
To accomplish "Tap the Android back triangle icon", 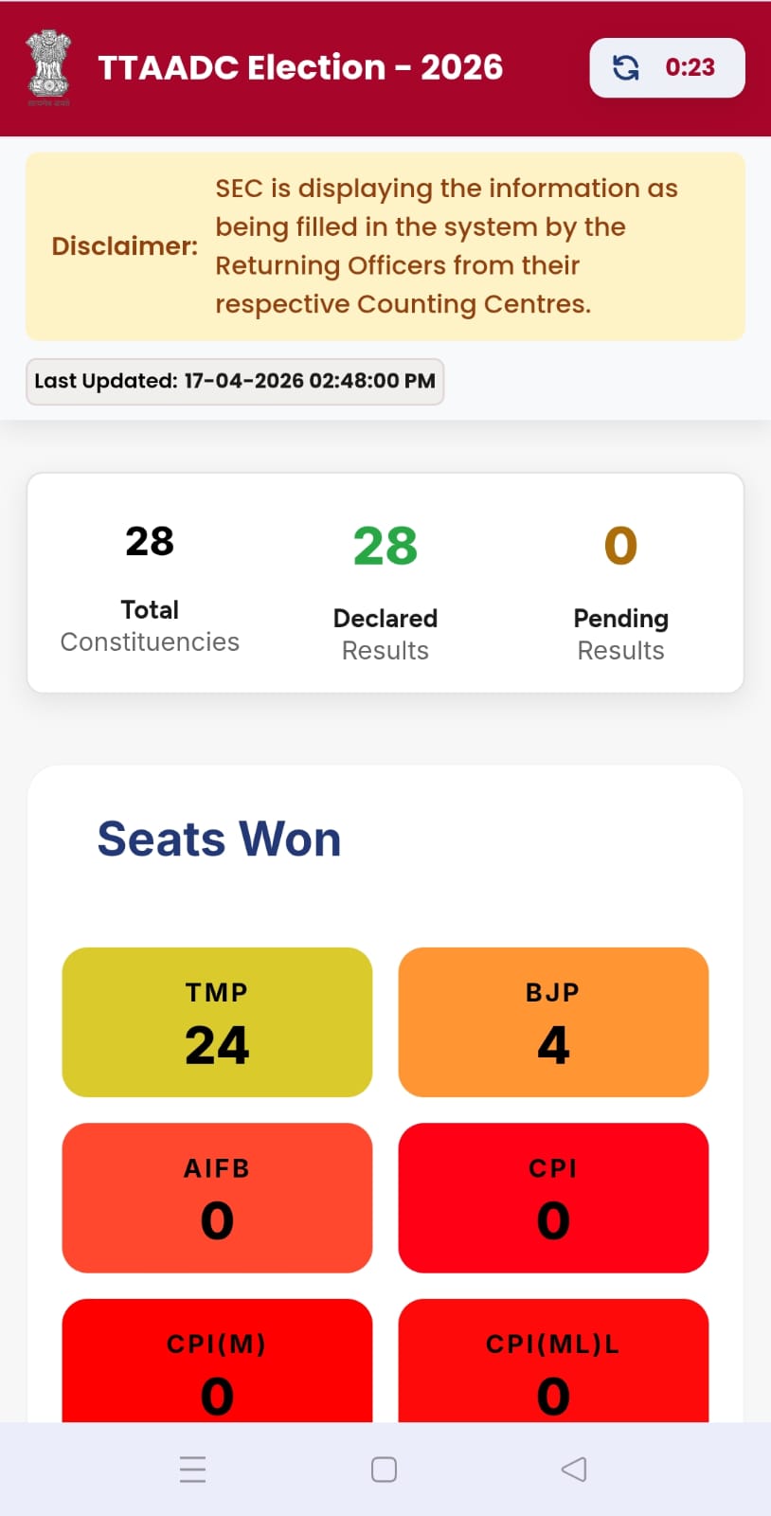I will [574, 1470].
